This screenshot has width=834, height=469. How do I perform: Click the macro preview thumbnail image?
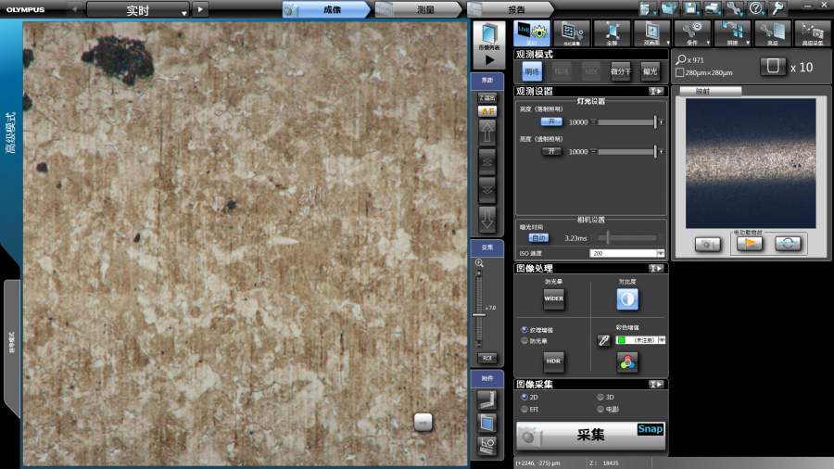tap(751, 163)
